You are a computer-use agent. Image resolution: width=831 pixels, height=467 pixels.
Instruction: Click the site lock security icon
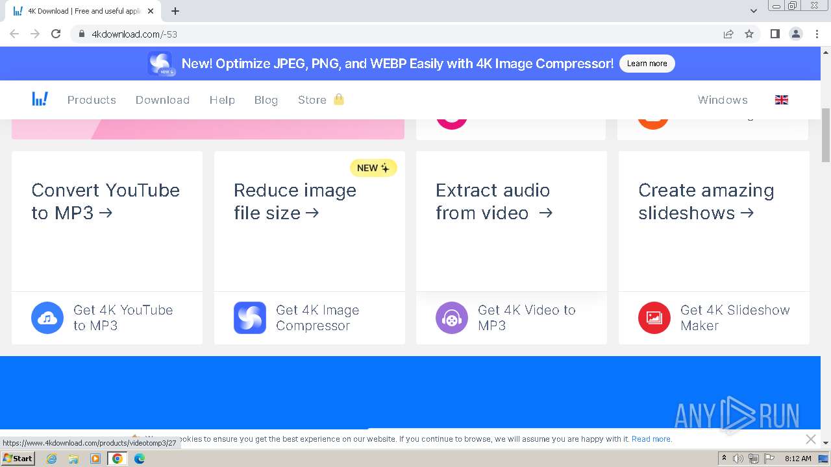click(x=82, y=34)
